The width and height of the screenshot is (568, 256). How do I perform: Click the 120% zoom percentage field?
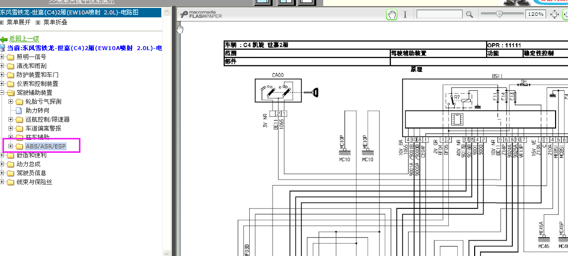pos(535,14)
